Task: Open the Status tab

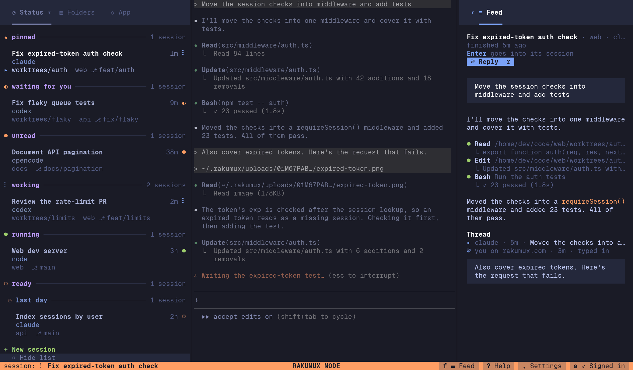Action: point(31,12)
